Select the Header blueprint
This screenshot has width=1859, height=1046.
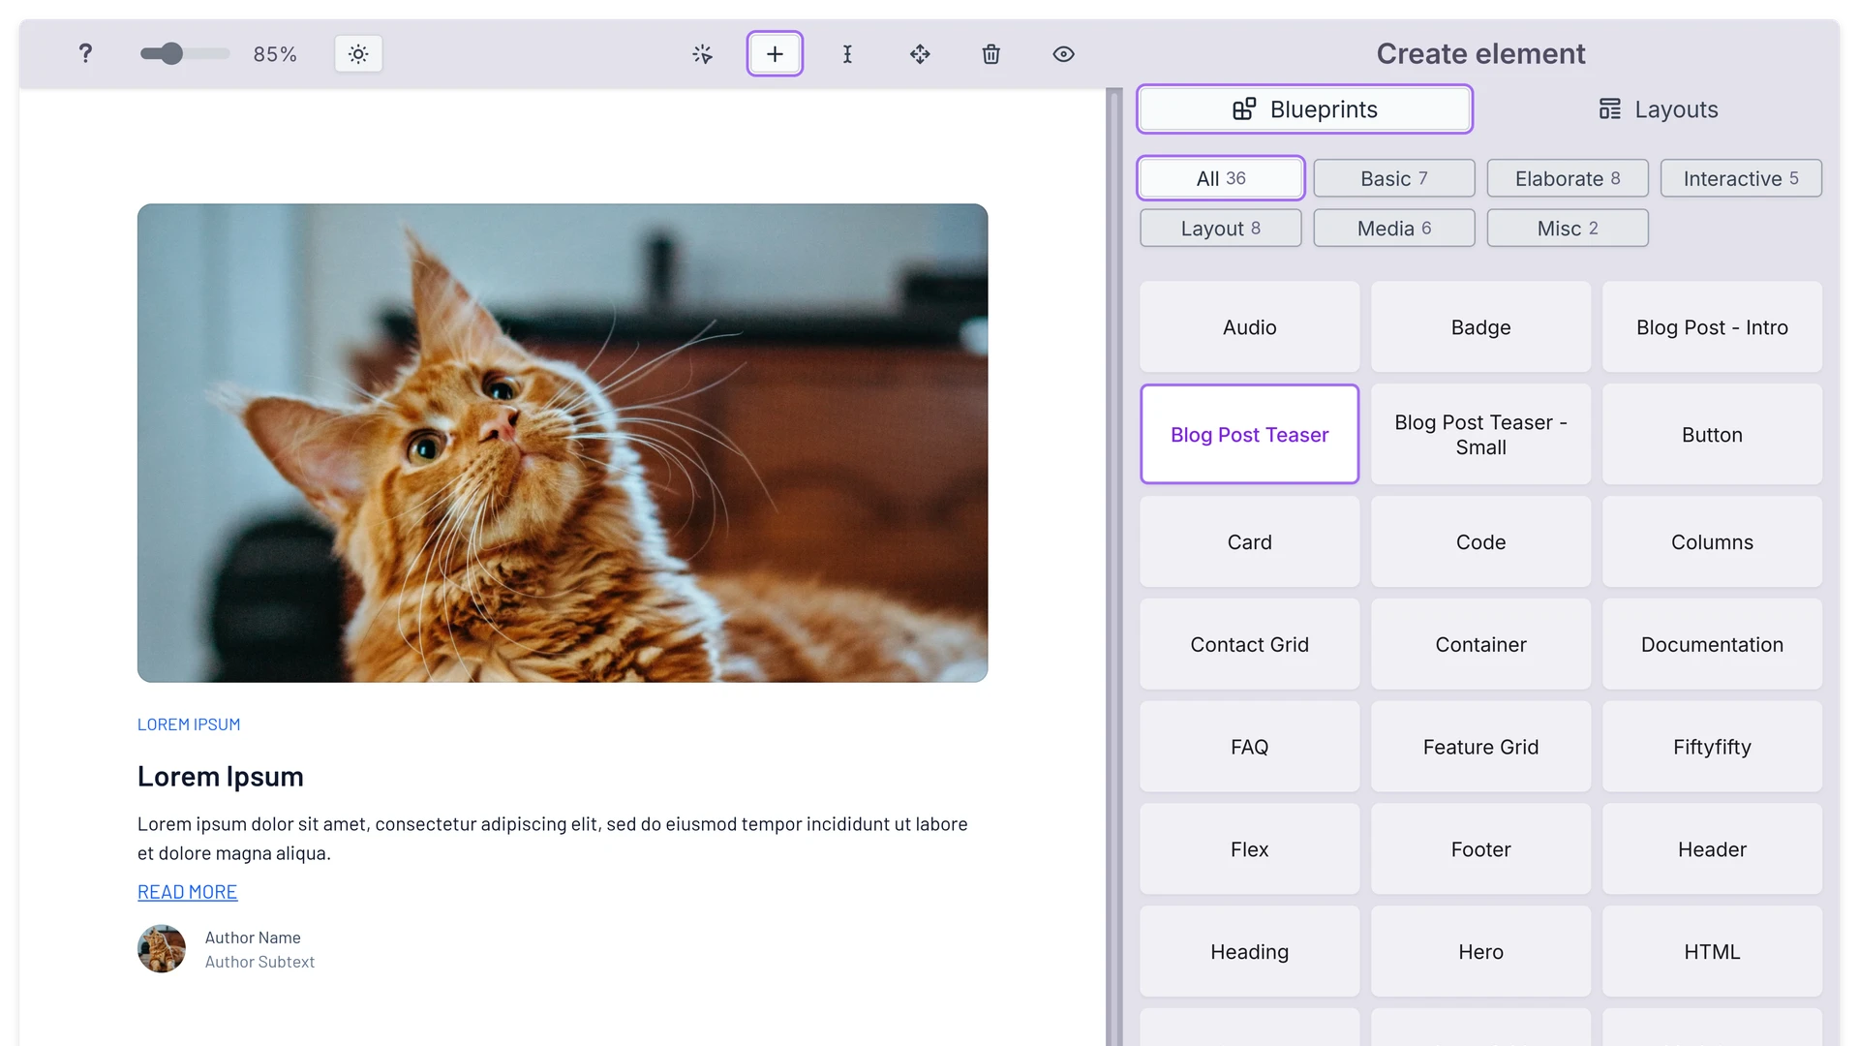point(1712,849)
